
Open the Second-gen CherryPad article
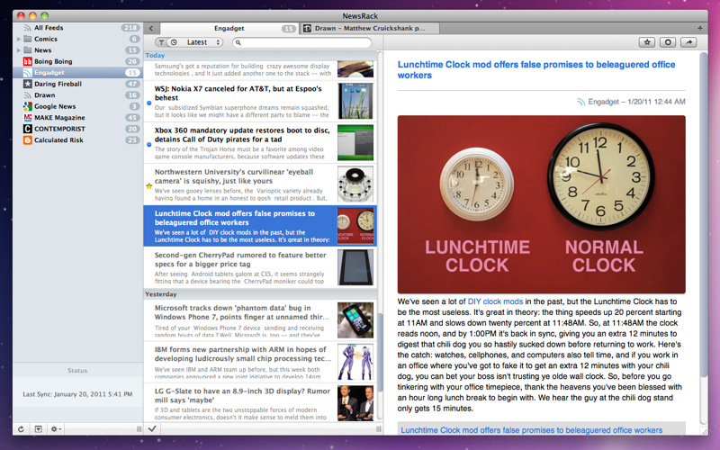click(260, 267)
